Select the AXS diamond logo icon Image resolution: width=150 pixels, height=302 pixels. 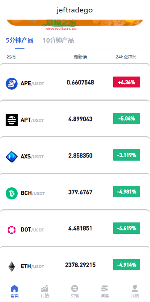tap(12, 157)
